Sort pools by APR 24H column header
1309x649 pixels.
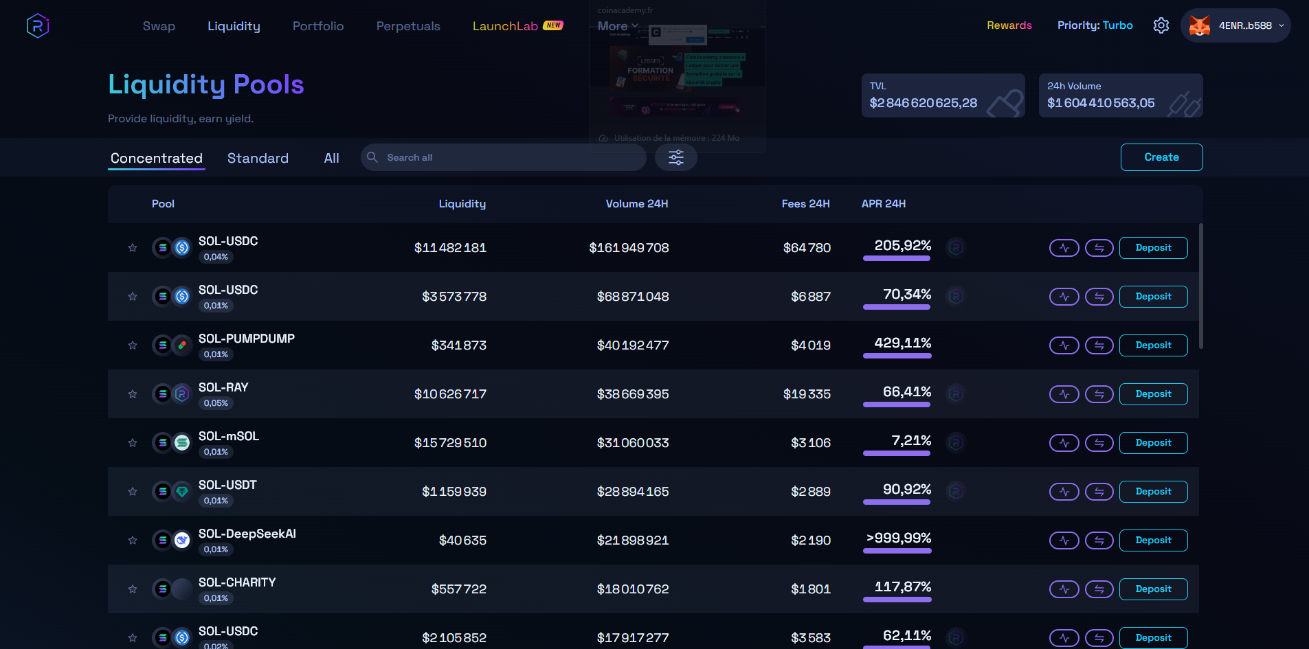884,204
